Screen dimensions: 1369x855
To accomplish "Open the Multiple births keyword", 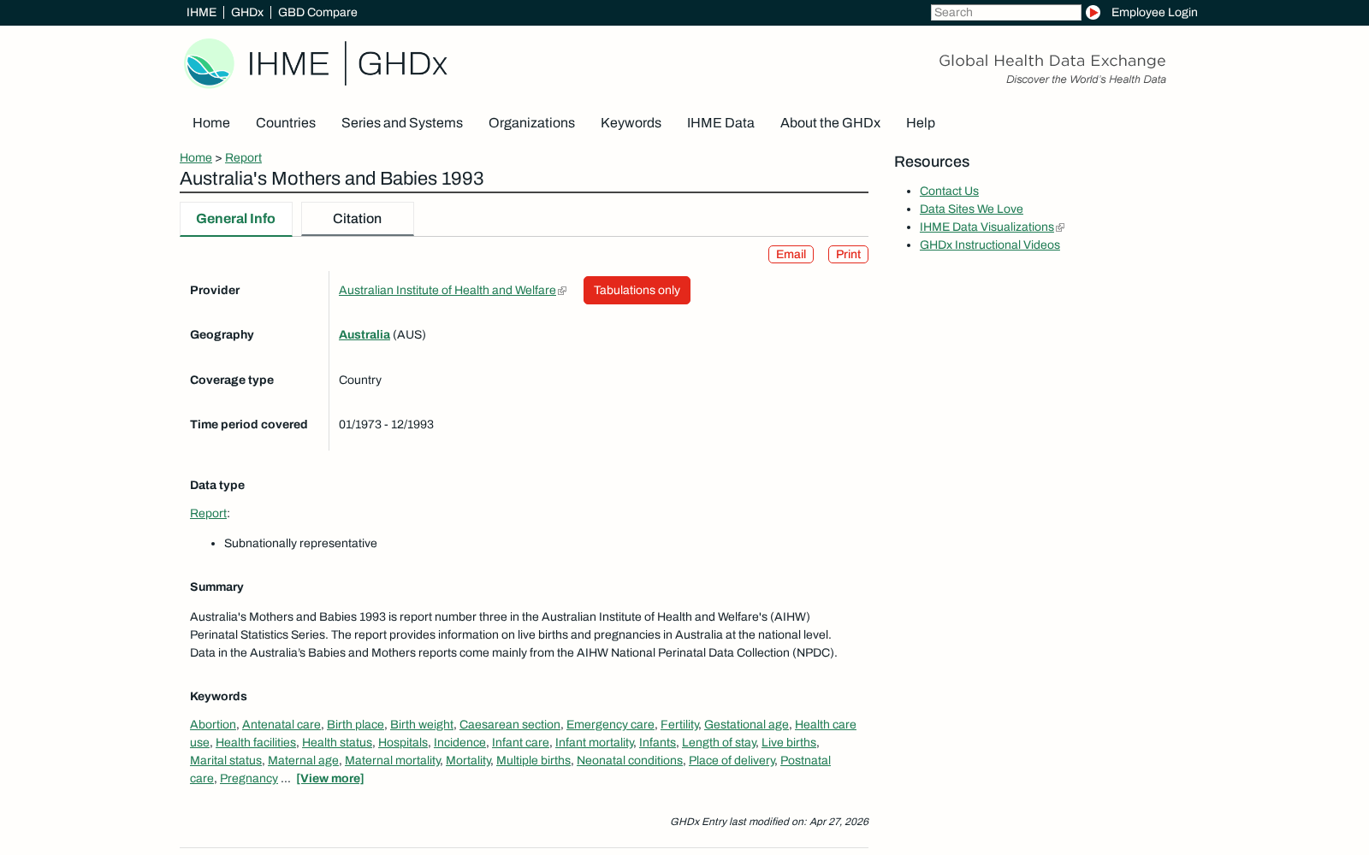I will pyautogui.click(x=533, y=760).
